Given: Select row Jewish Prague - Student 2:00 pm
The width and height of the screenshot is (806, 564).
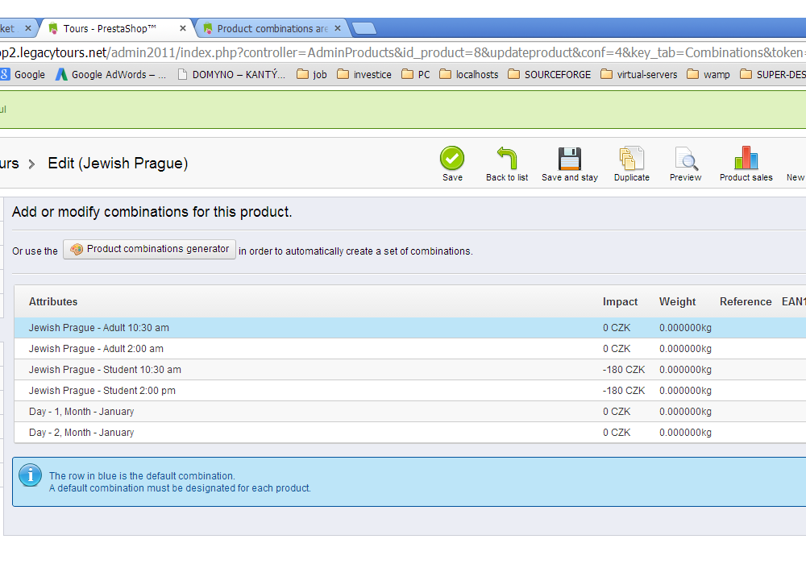Looking at the screenshot, I should [410, 391].
